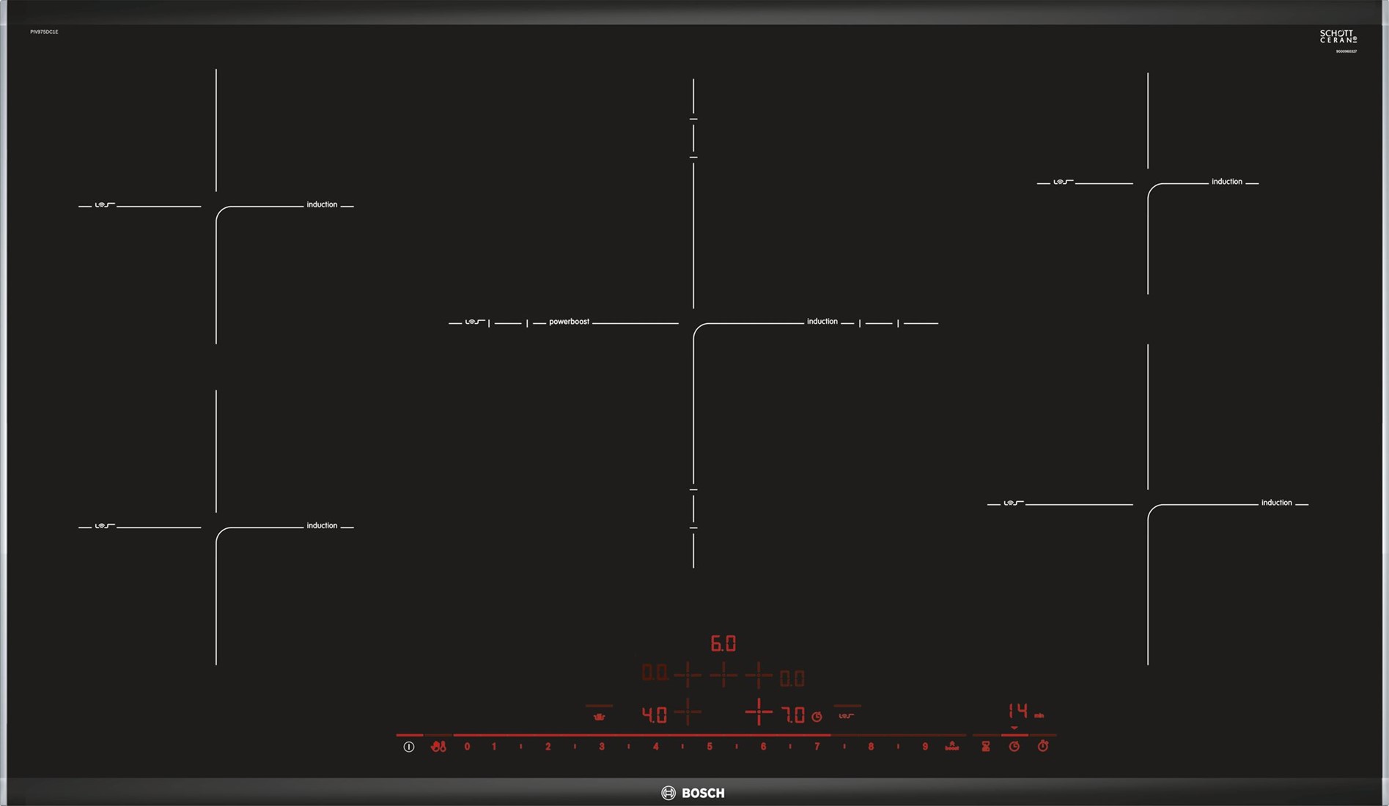Image resolution: width=1389 pixels, height=806 pixels.
Task: Select the clock cooking-time programming icon
Action: (1014, 746)
